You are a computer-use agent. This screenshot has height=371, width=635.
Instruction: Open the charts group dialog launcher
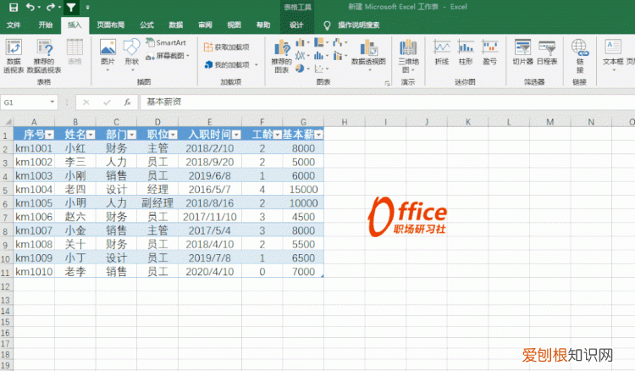pos(387,83)
